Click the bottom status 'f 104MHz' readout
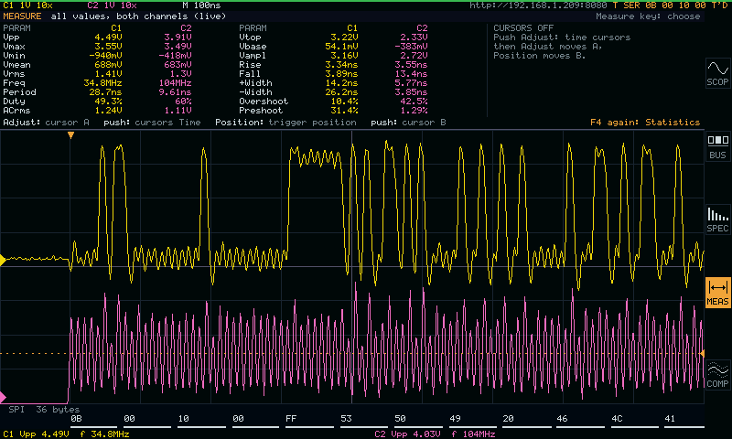The width and height of the screenshot is (732, 439). (x=474, y=434)
